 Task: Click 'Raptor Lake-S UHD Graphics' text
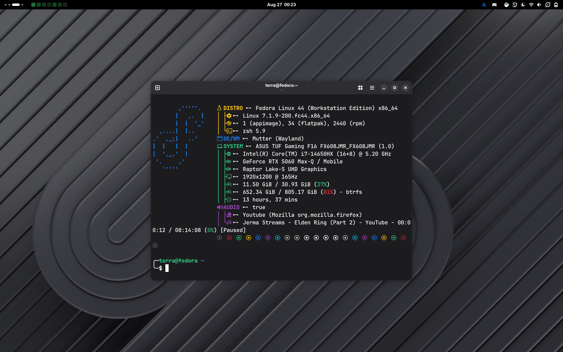285,169
